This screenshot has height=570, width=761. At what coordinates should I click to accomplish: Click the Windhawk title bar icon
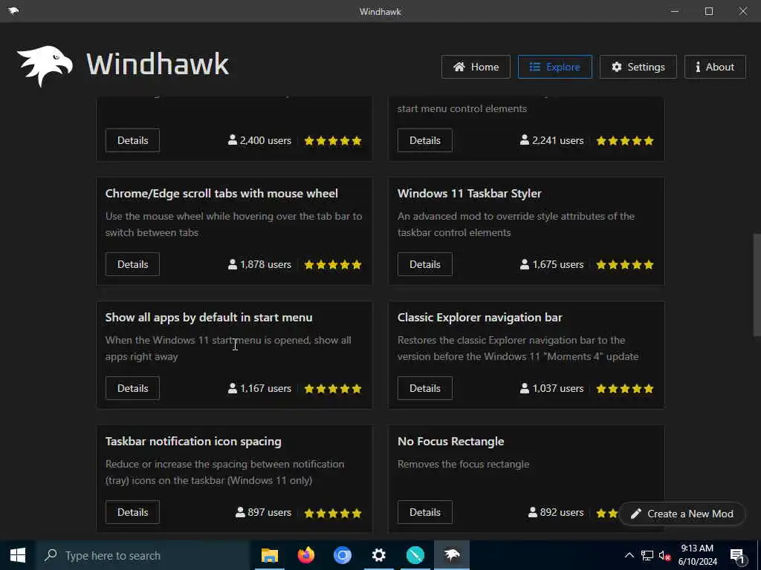[13, 11]
